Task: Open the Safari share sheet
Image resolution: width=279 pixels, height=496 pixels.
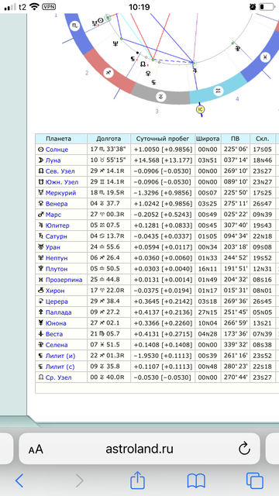Action: click(138, 480)
